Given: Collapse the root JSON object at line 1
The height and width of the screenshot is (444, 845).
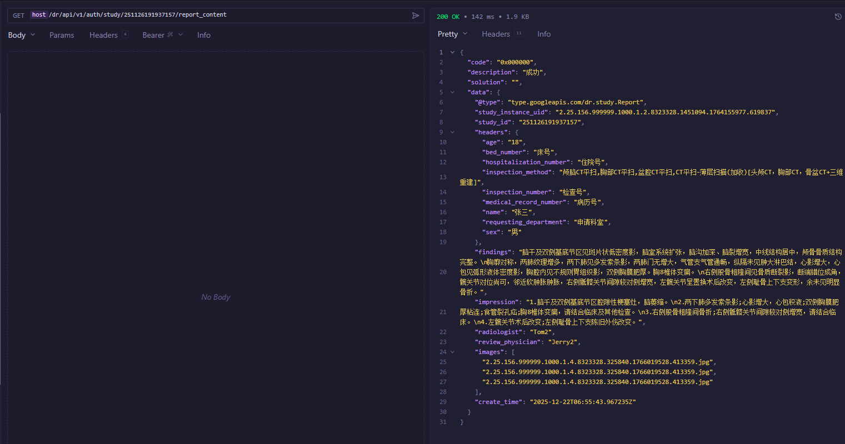Looking at the screenshot, I should coord(452,52).
